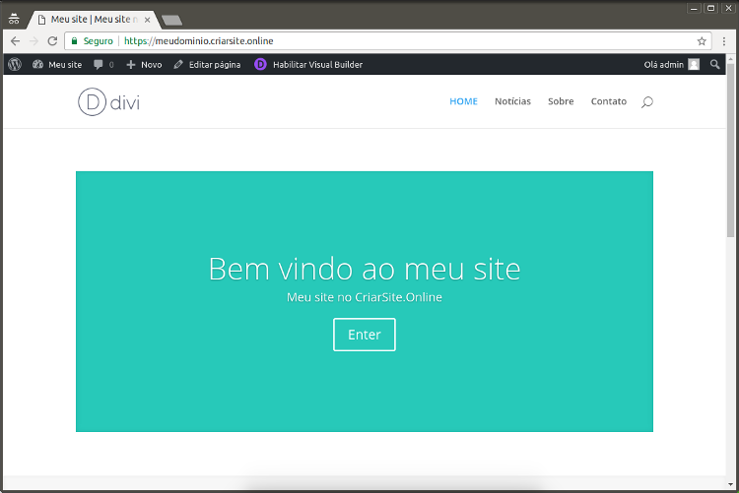Click the browser reload button

click(52, 41)
